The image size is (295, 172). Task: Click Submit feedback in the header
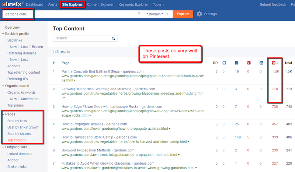point(273,4)
